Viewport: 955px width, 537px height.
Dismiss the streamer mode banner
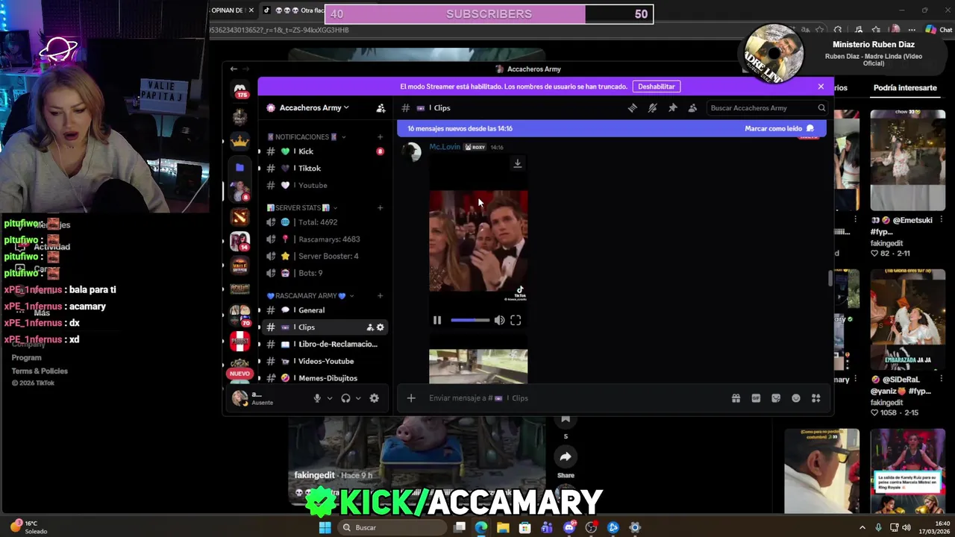pos(821,87)
